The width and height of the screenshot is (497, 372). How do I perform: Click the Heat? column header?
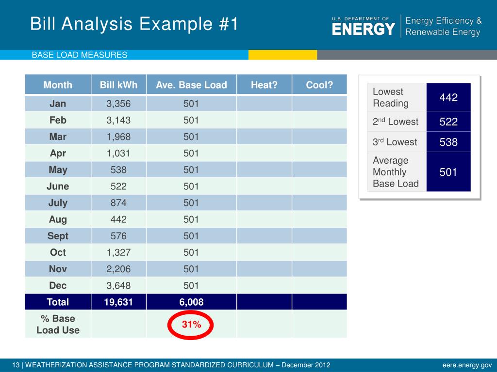pos(264,85)
